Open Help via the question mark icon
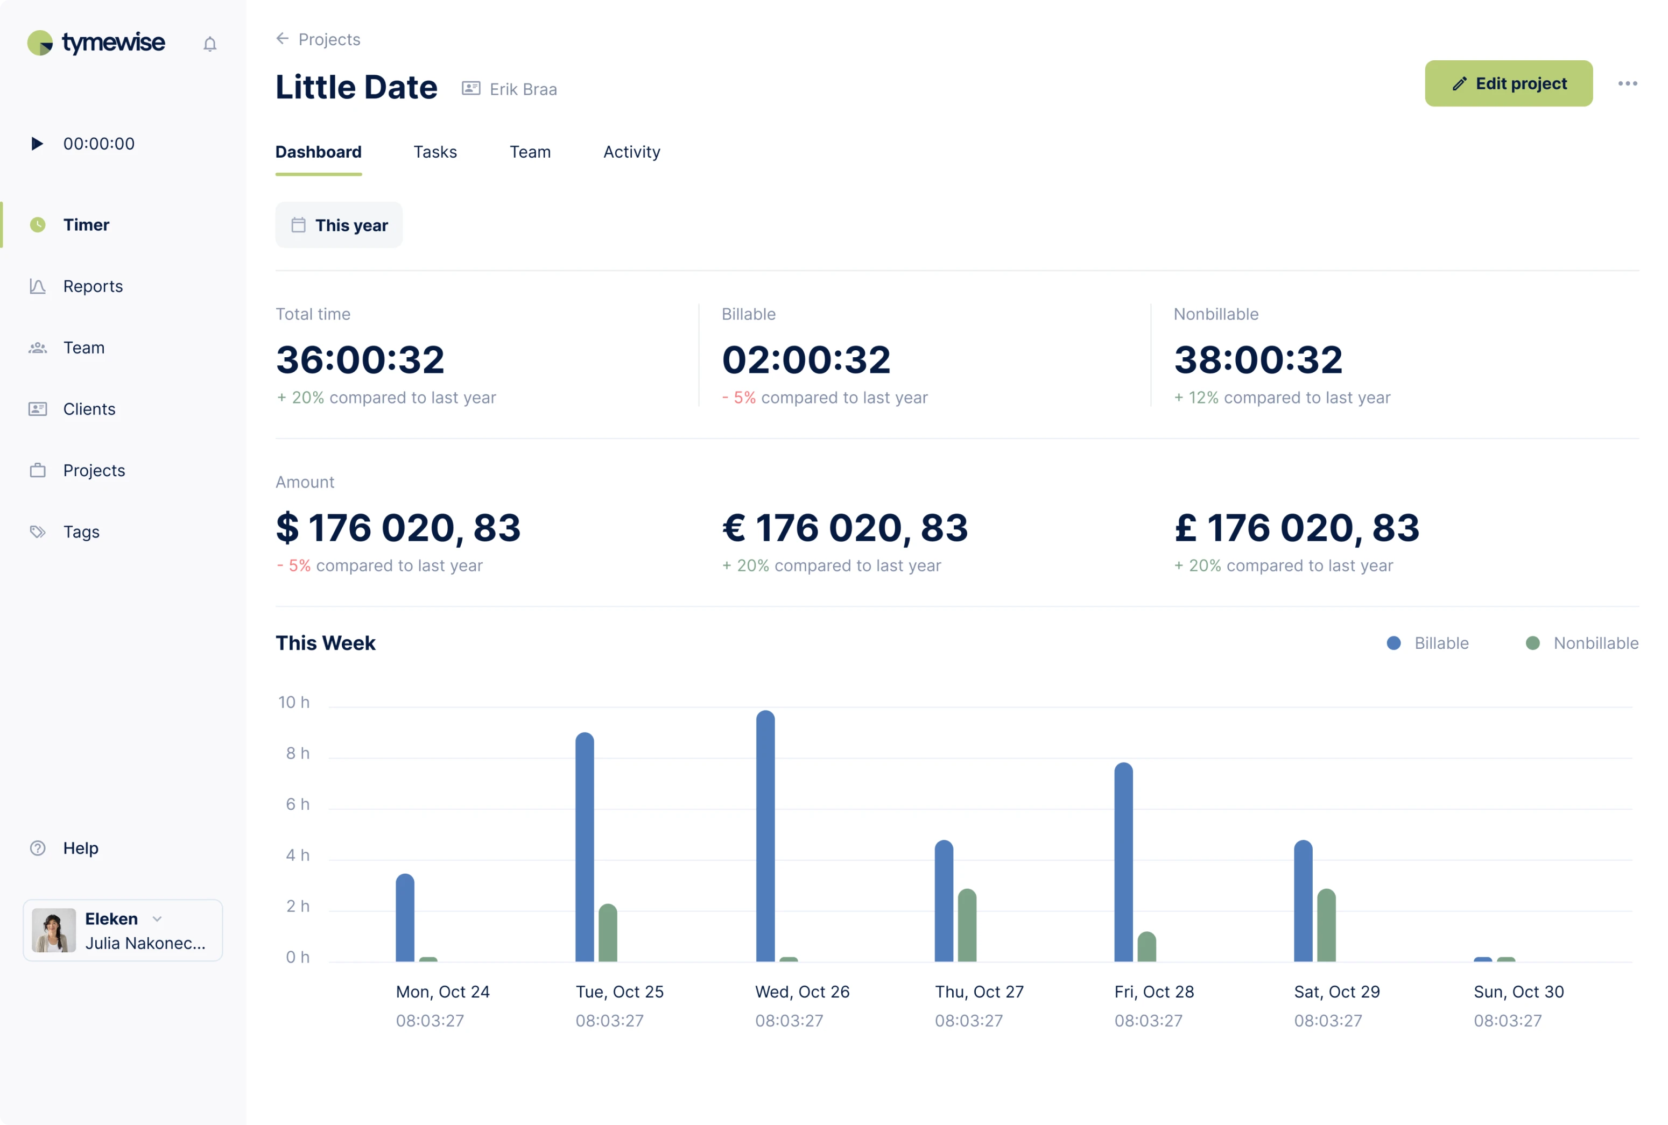This screenshot has height=1125, width=1668. pyautogui.click(x=37, y=848)
